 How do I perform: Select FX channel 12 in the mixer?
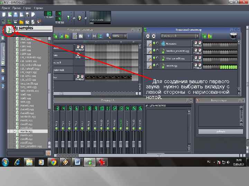[x=114, y=108]
